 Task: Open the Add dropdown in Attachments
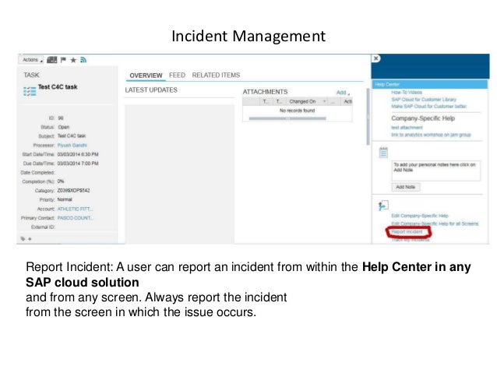[x=343, y=93]
